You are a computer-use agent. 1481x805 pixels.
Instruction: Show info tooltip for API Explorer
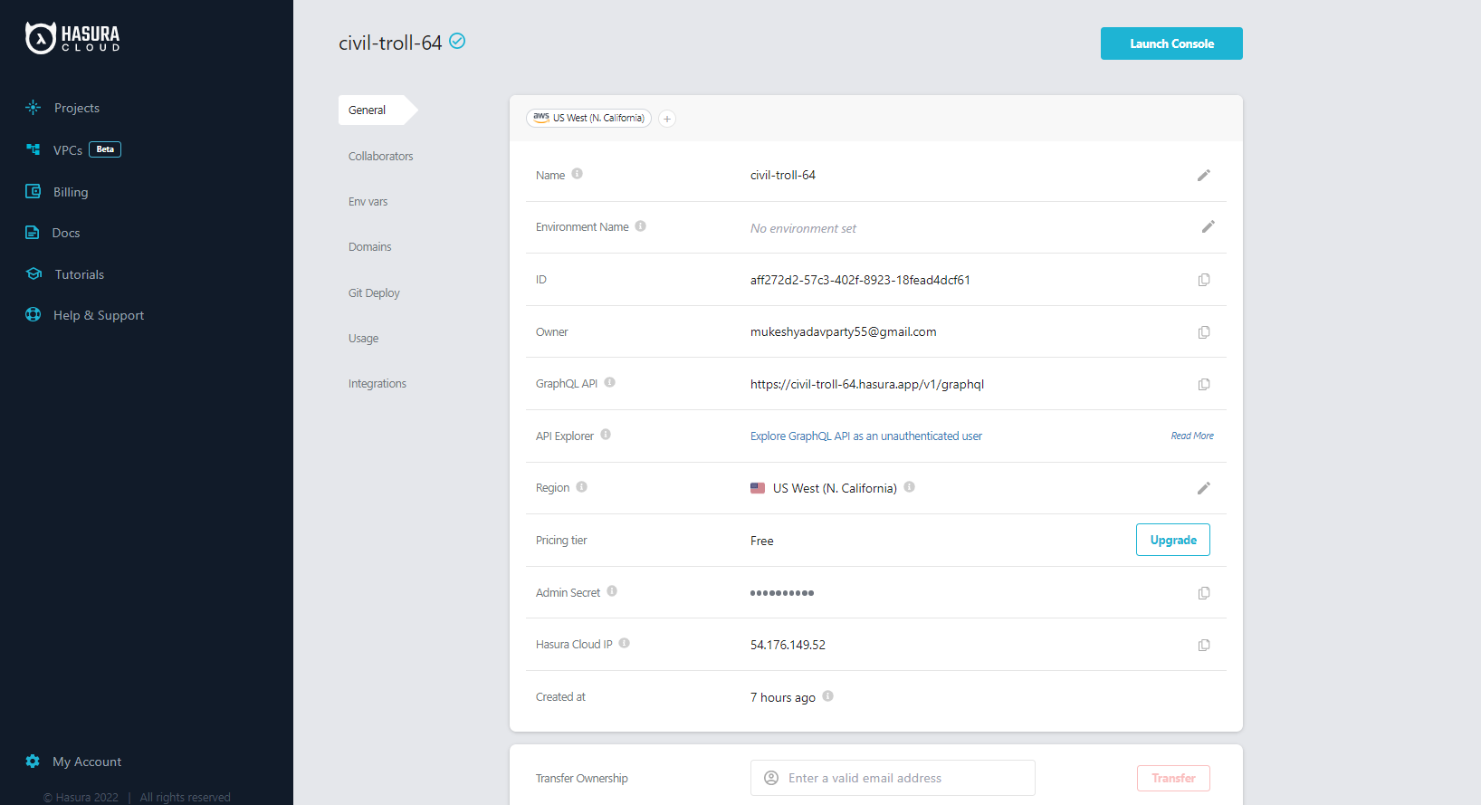[606, 435]
